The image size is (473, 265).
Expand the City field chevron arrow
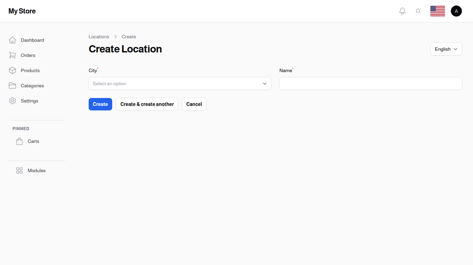pos(264,84)
